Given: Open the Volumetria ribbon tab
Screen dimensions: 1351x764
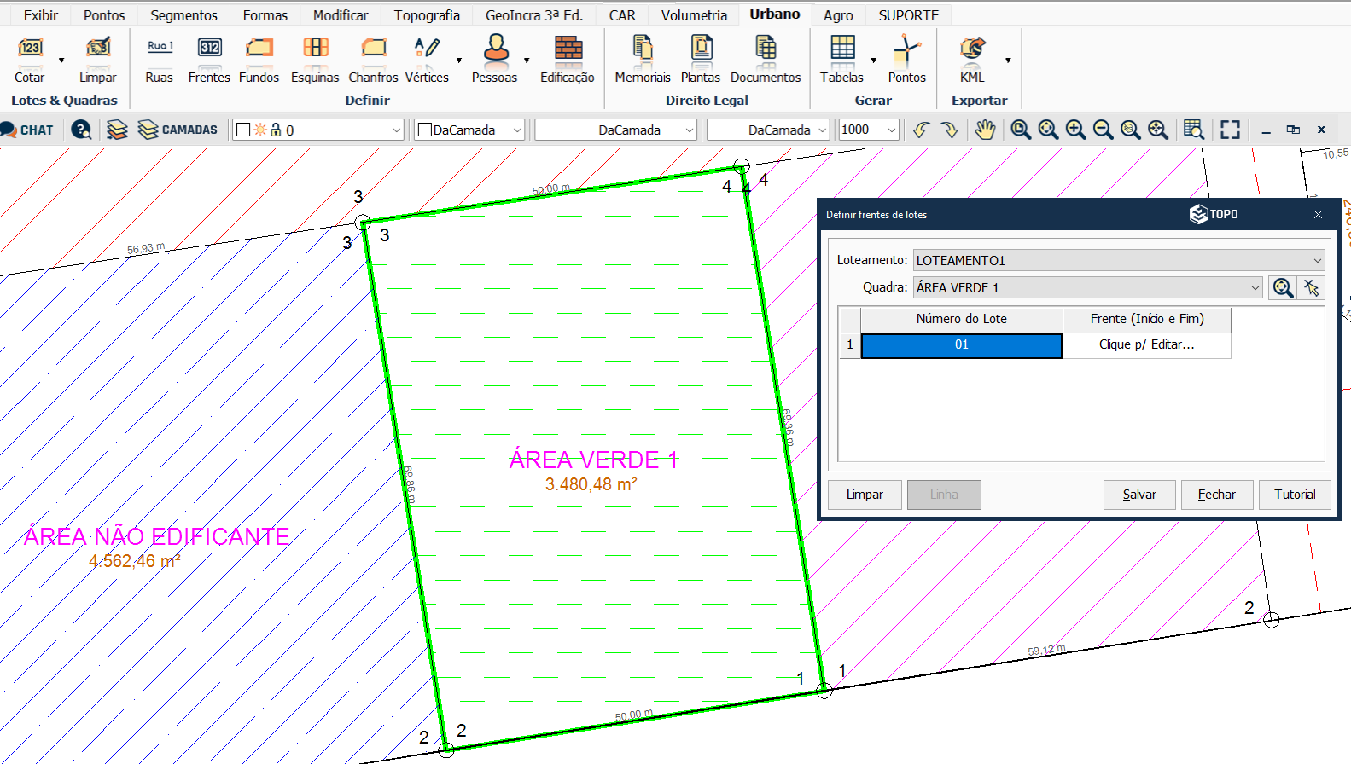Looking at the screenshot, I should (694, 15).
